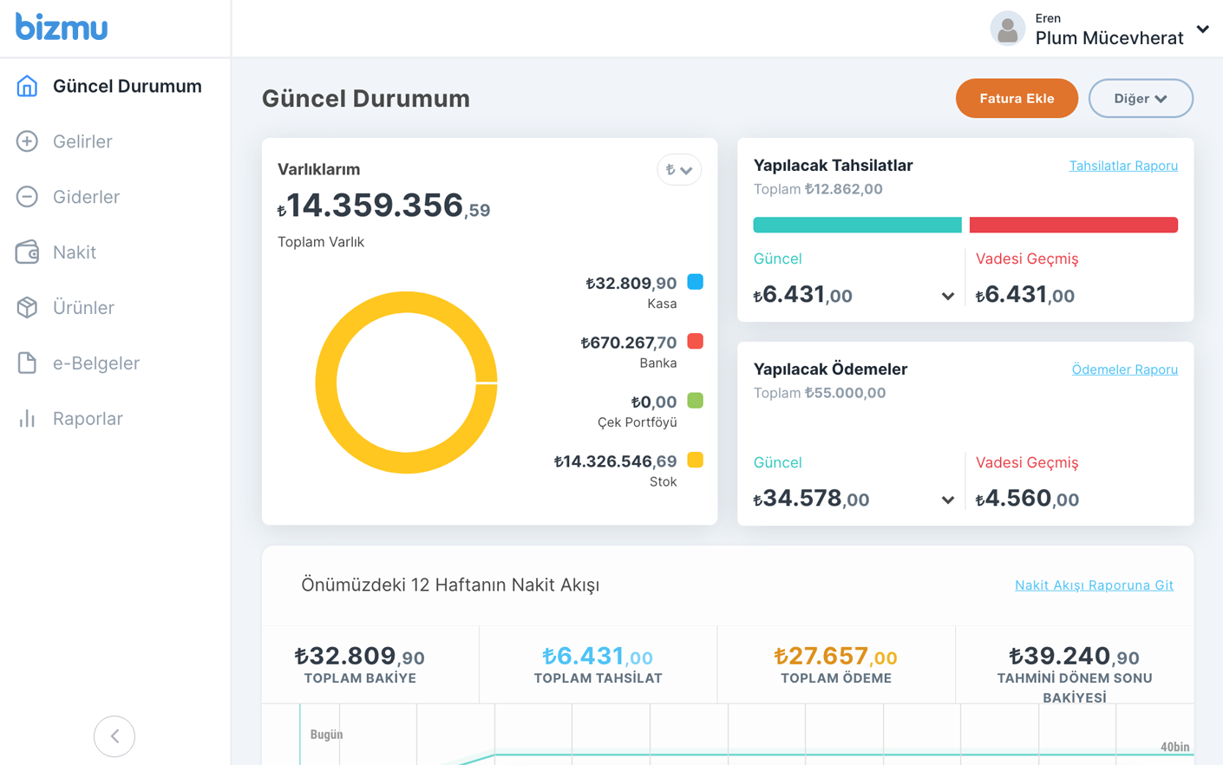This screenshot has height=765, width=1223.
Task: Click the blue Kasa color swatch
Action: coord(696,282)
